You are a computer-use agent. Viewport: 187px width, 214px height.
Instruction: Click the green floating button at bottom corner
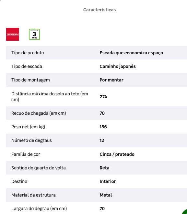pos(184,211)
